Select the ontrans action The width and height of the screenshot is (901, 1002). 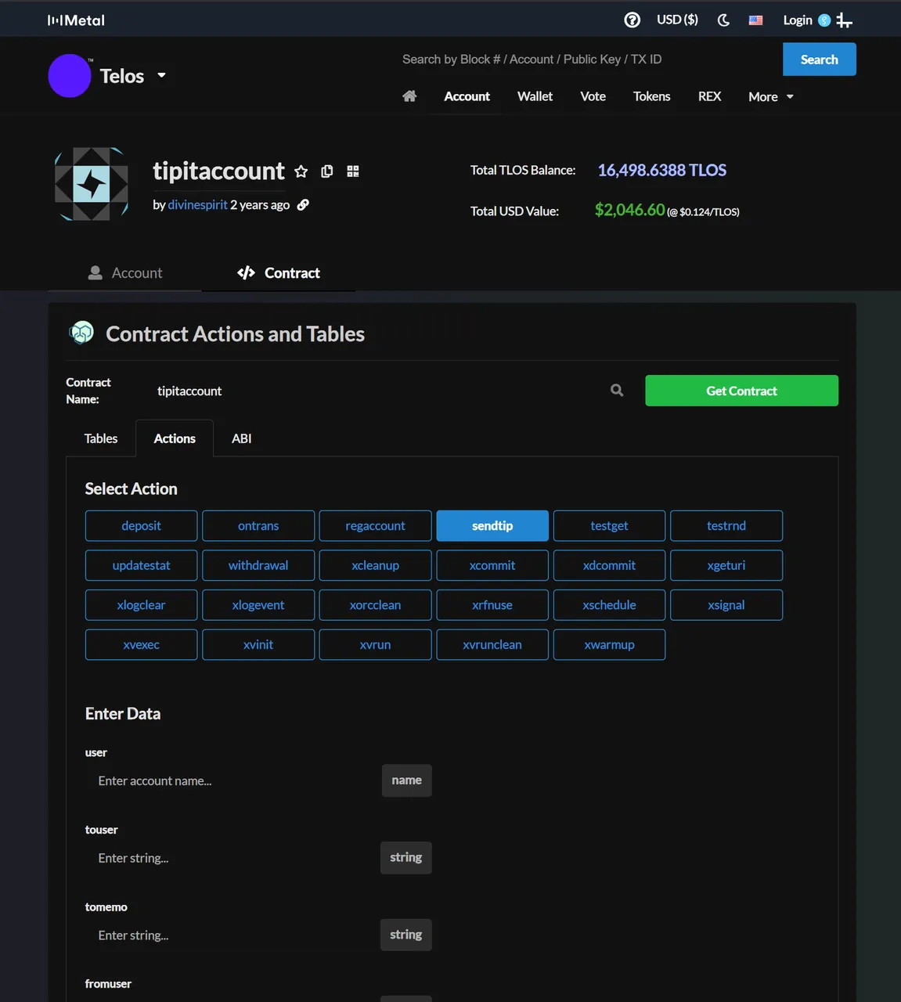(x=258, y=526)
